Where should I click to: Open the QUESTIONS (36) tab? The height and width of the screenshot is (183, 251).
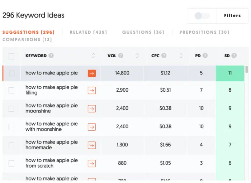(x=143, y=32)
